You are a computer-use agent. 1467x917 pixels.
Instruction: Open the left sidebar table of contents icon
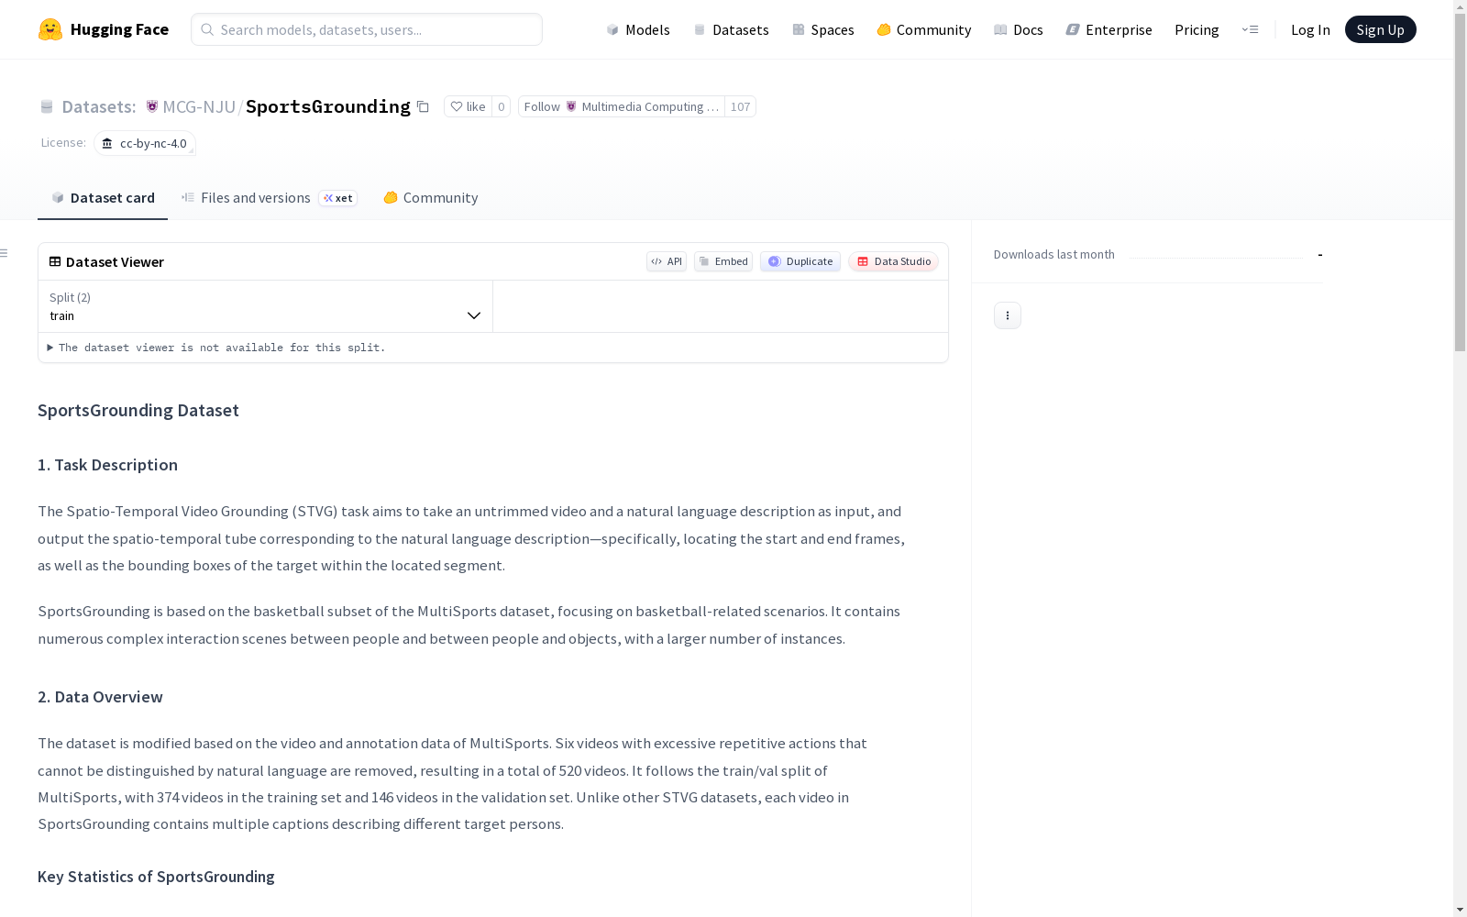(x=5, y=253)
